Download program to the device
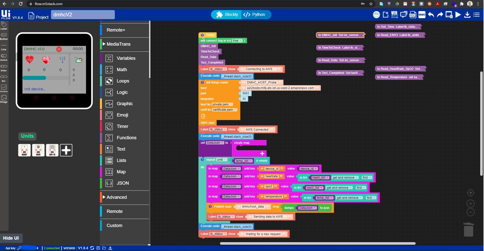This screenshot has height=251, width=484. point(467,15)
